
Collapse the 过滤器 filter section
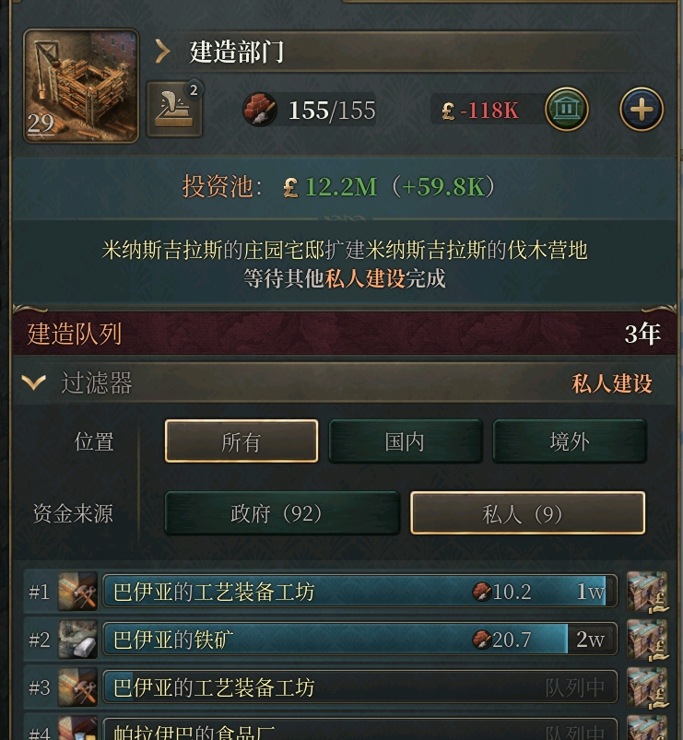pyautogui.click(x=33, y=382)
